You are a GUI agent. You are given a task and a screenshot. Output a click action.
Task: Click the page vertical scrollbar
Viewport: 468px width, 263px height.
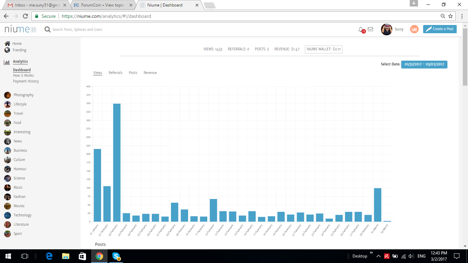tap(465, 57)
